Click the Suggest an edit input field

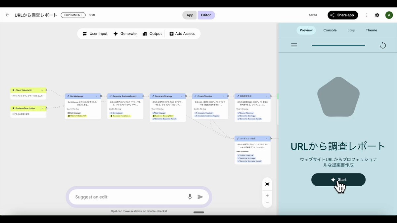129,197
